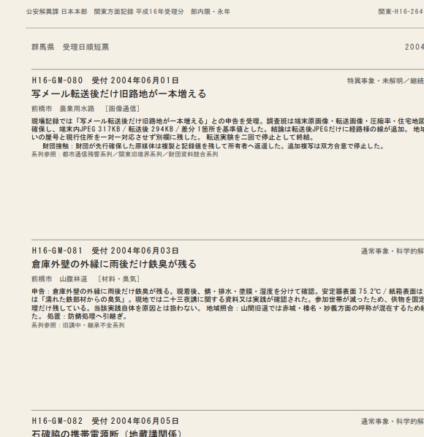
Task: Click the receipt date '2004年06月01日'
Action: 145,80
